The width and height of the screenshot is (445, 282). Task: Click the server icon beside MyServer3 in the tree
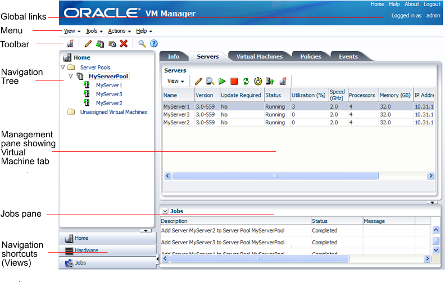pyautogui.click(x=87, y=93)
